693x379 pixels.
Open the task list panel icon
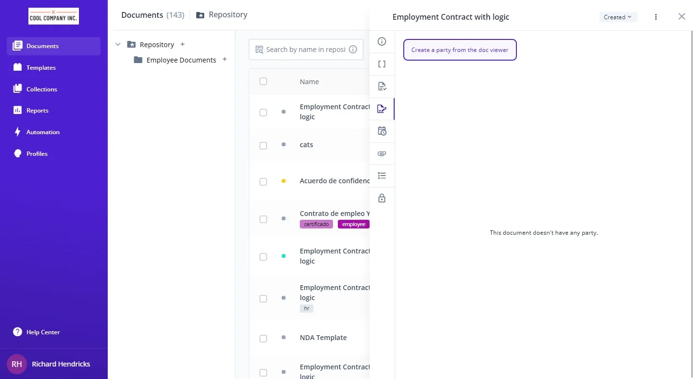click(382, 176)
